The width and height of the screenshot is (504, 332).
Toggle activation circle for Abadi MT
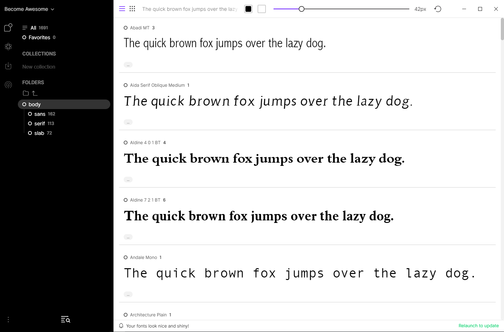tap(126, 28)
